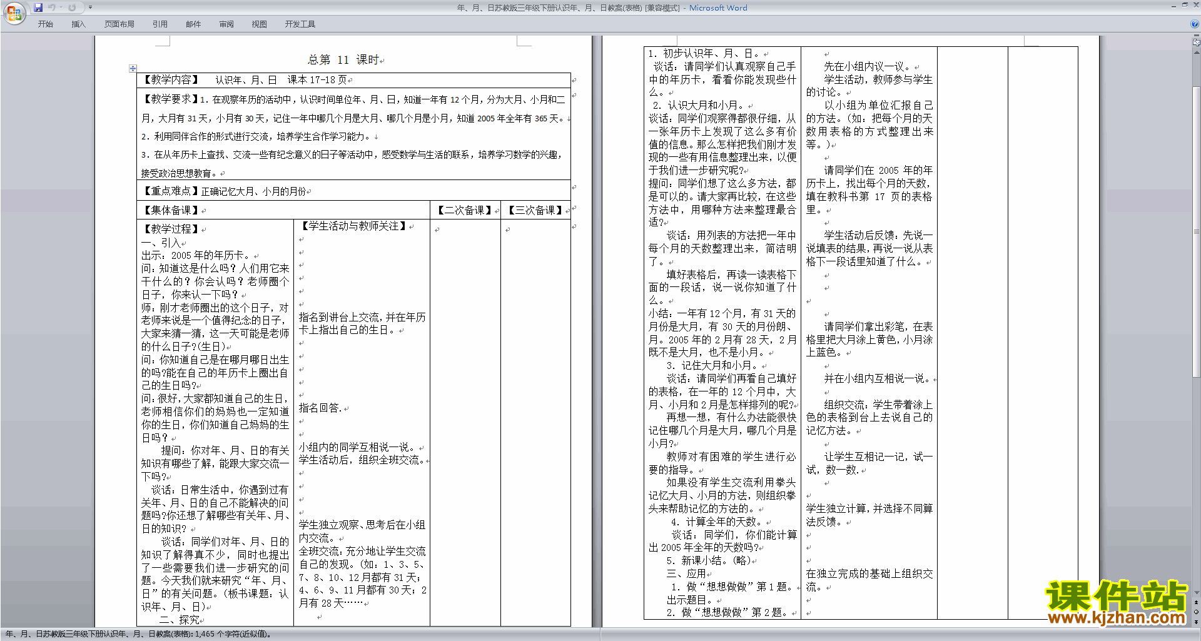The image size is (1201, 641).
Task: Close the Word window
Action: click(x=1195, y=6)
